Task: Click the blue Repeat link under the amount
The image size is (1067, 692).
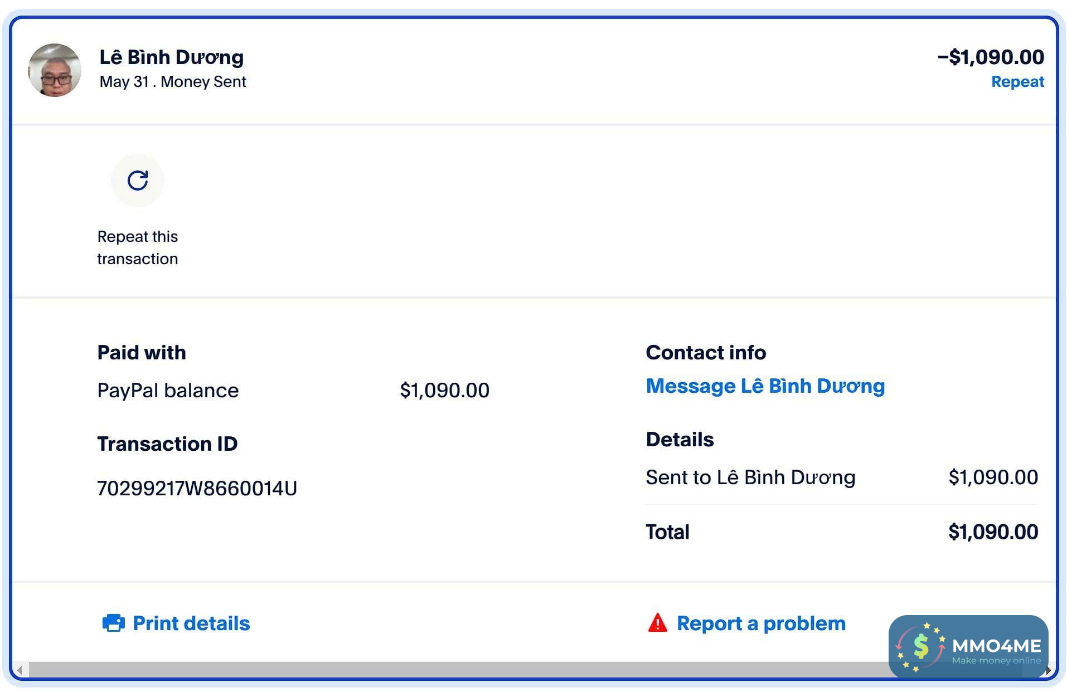Action: click(x=1017, y=82)
